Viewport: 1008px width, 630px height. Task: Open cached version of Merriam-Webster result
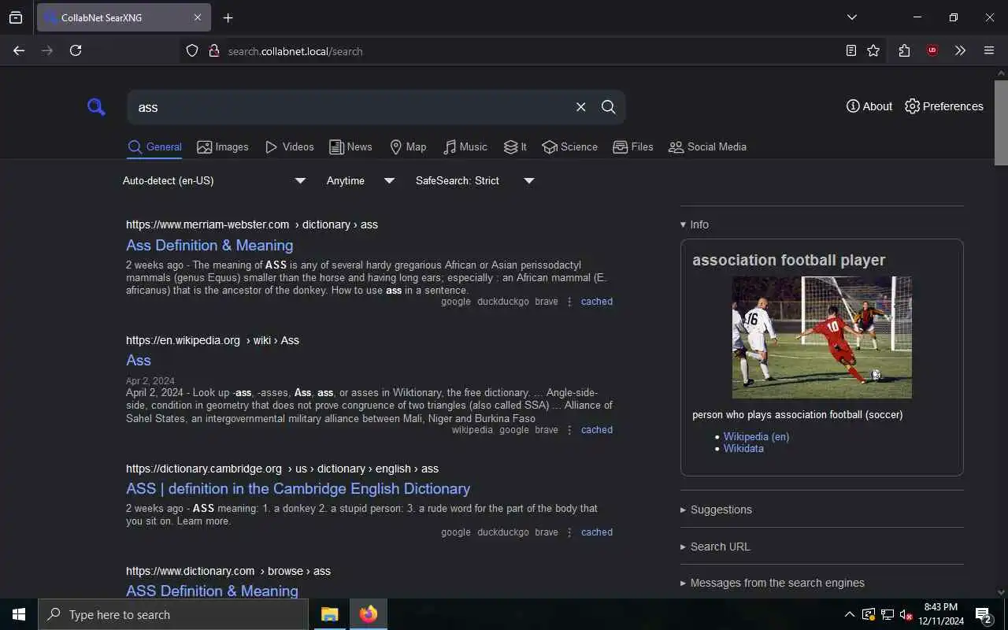coord(597,302)
